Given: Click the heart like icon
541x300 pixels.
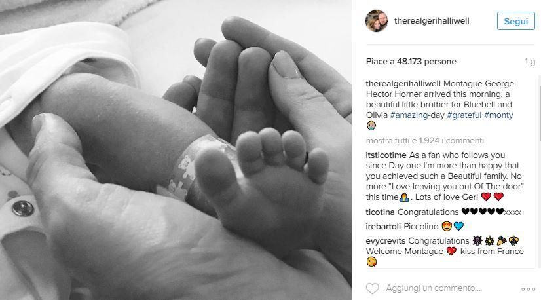Looking at the screenshot, I should (x=372, y=288).
